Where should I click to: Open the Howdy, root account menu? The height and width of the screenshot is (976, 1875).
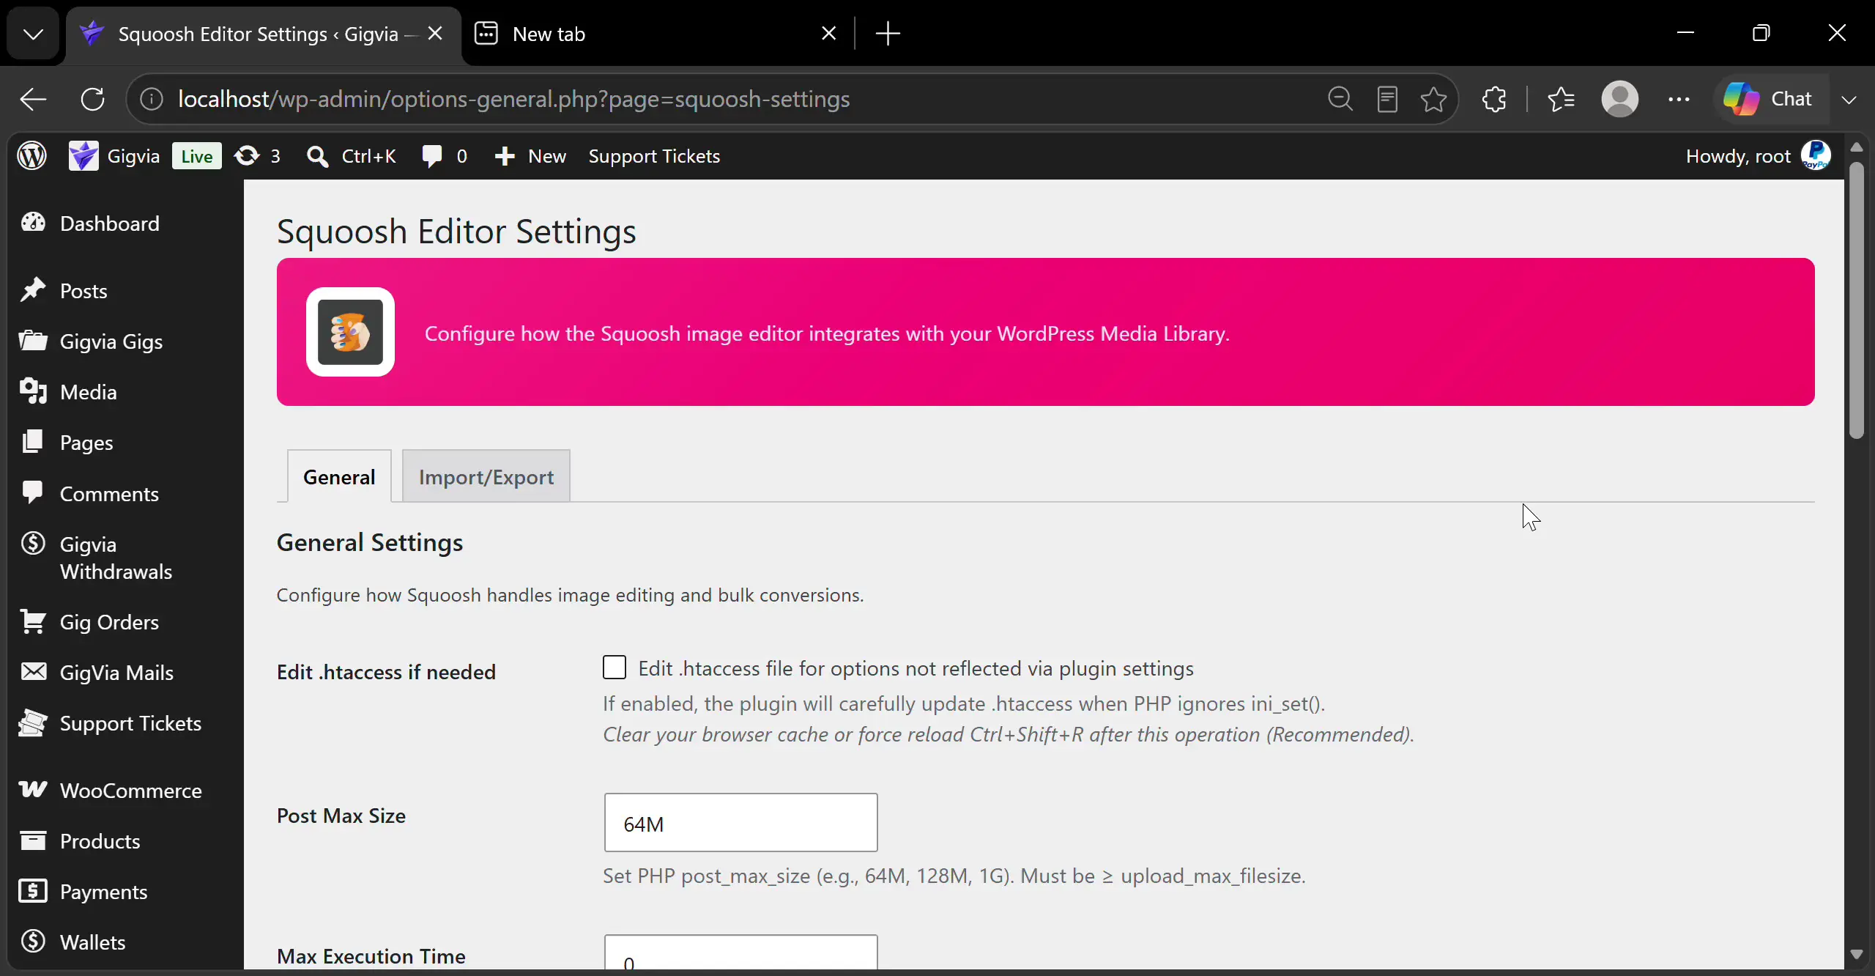point(1758,156)
